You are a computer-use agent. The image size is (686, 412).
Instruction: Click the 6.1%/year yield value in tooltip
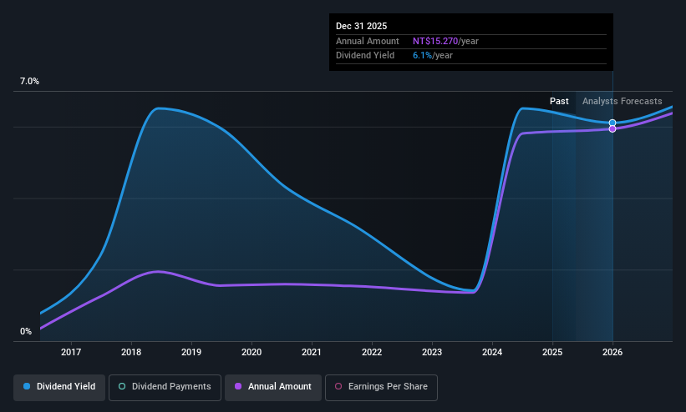coord(433,56)
